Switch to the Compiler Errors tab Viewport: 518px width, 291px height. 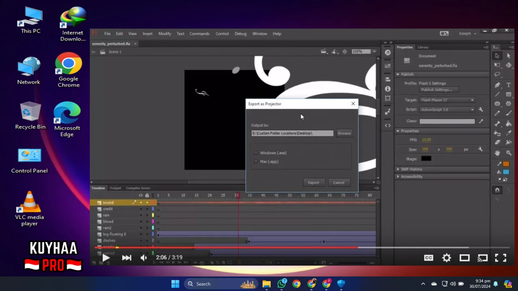138,188
